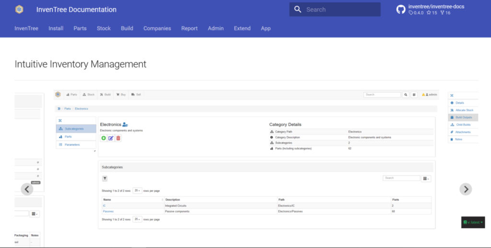Open the IC subcategory link
Viewport: 491px width, 248px height.
coord(104,206)
